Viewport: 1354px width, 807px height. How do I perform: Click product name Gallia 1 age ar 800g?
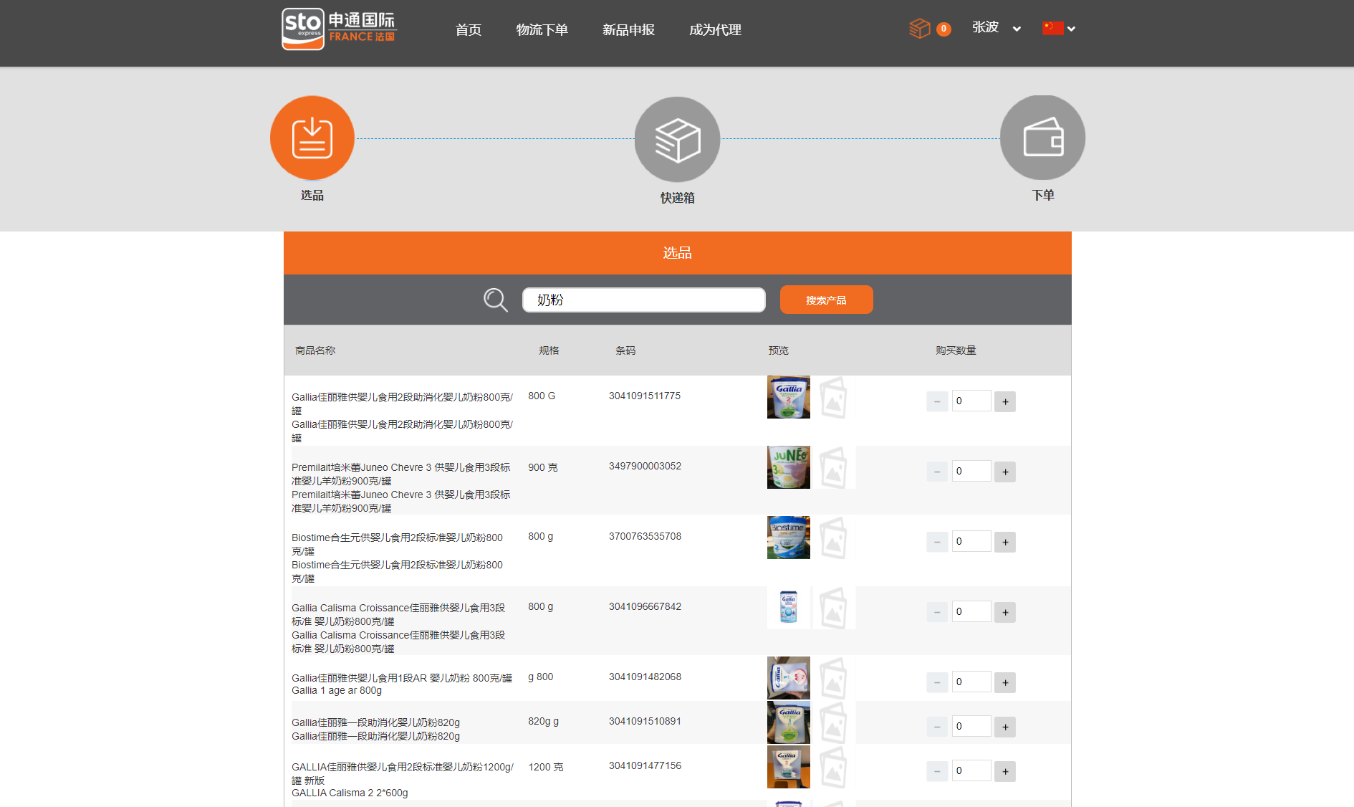[337, 691]
